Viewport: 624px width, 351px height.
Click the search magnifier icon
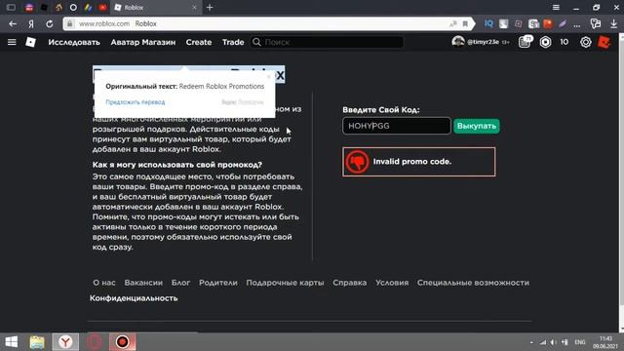(x=256, y=42)
